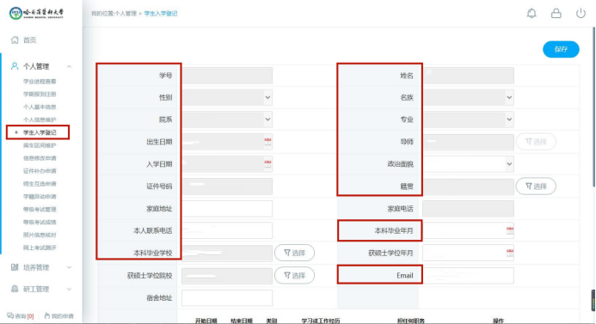
Task: Open calendar icon for 出生日期
Action: coord(267,141)
